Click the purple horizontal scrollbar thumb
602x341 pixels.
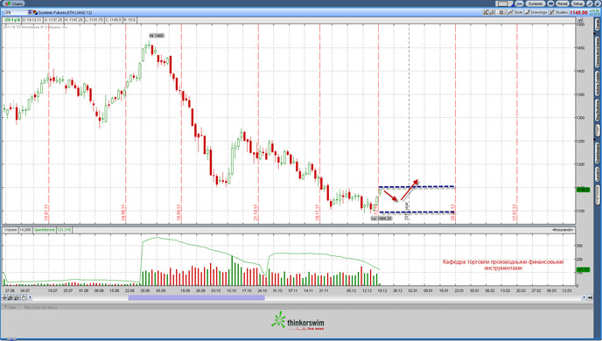[196, 297]
